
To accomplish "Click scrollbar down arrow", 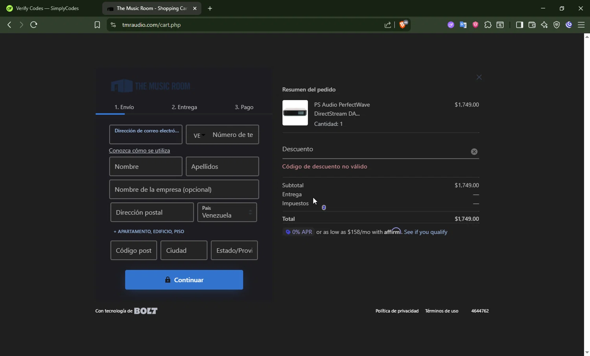I will tap(587, 352).
